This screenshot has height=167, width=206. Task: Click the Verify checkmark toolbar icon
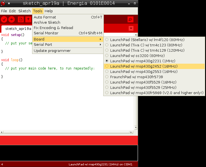[x=4, y=20]
